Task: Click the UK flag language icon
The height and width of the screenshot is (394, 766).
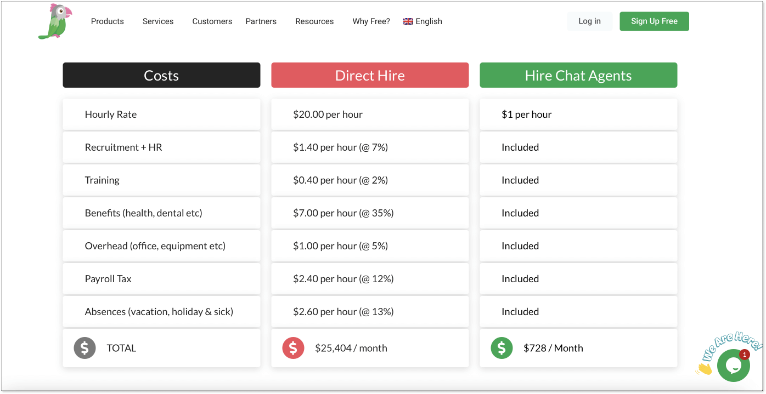Action: (x=408, y=21)
